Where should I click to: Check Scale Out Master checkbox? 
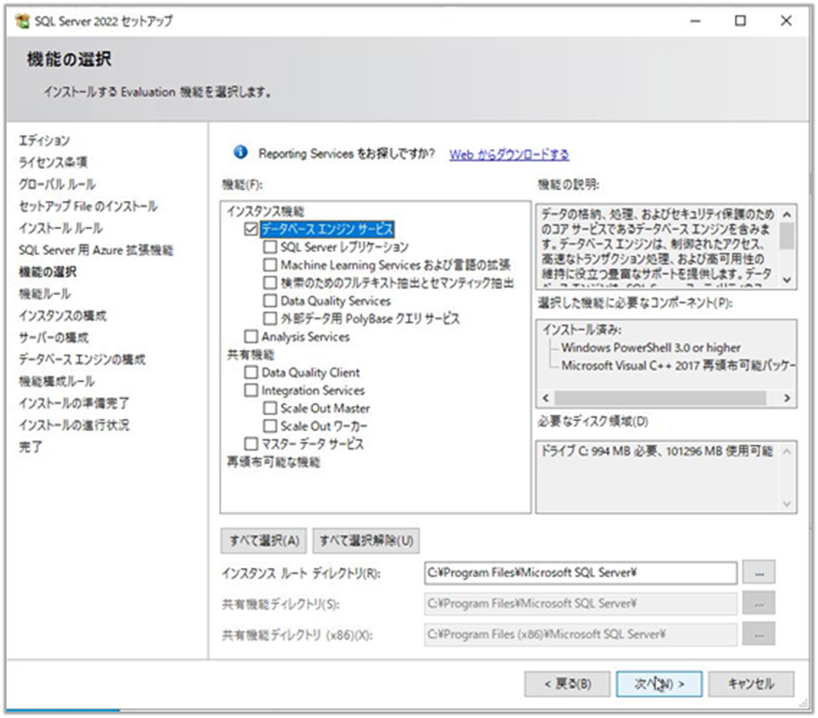[270, 408]
